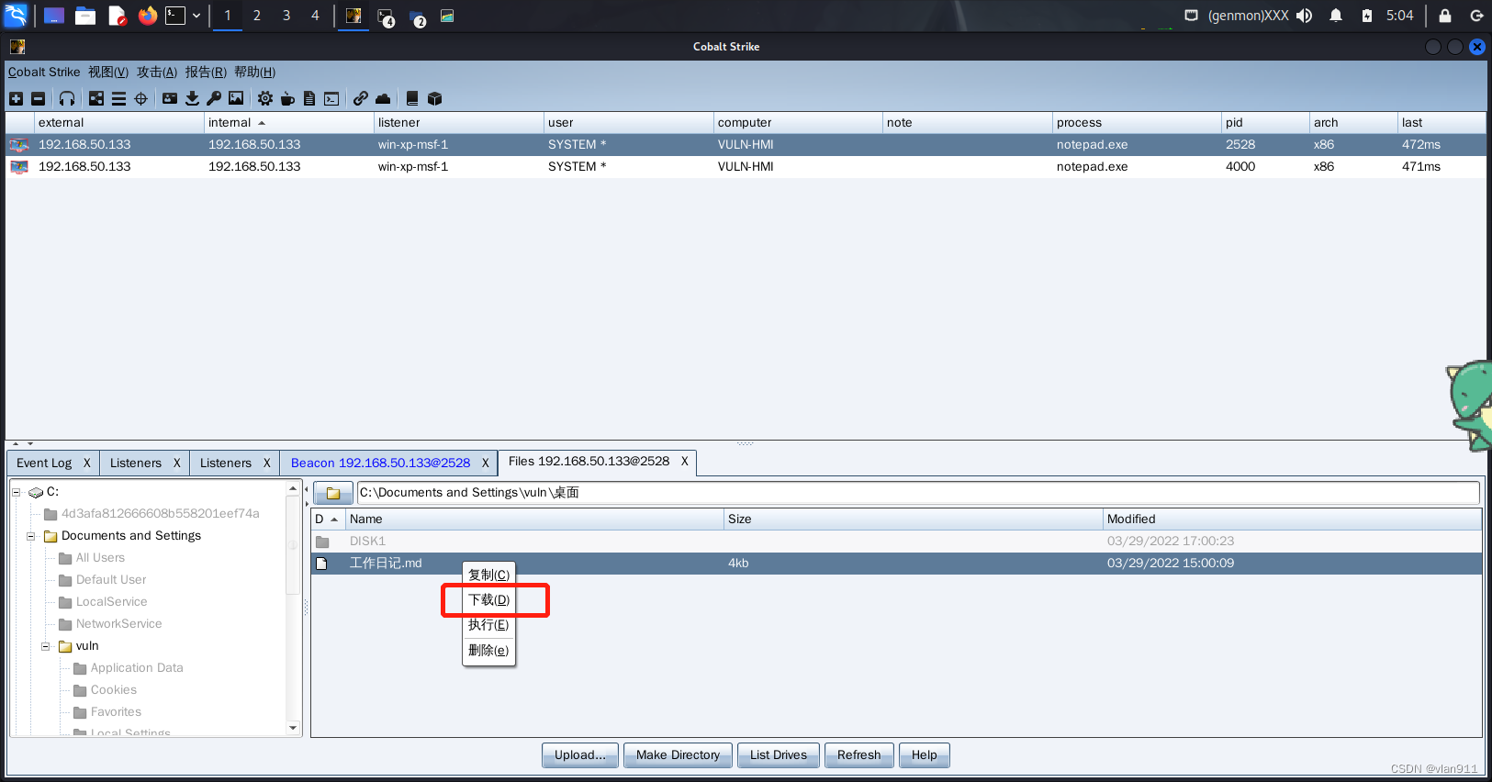Open the terminal dropdown arrow in top panel
This screenshot has width=1492, height=782.
click(196, 16)
